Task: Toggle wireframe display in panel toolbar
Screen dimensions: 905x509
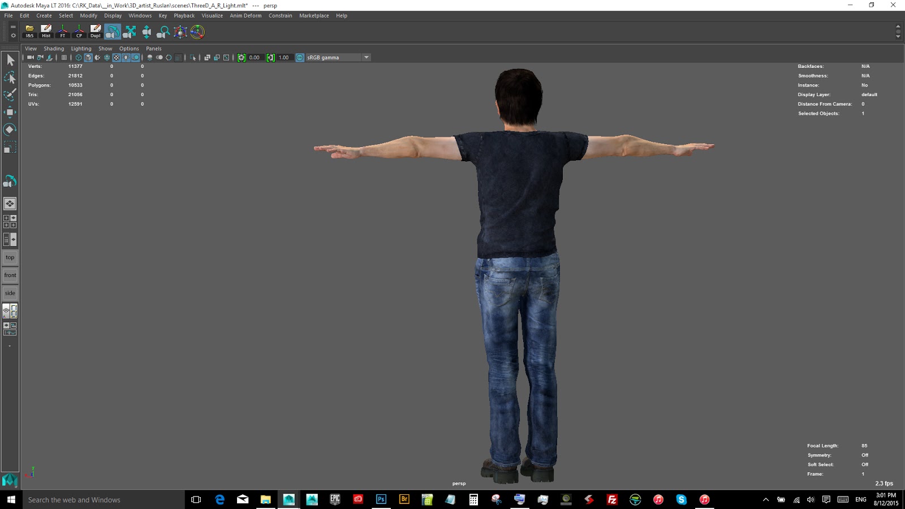Action: tap(79, 58)
